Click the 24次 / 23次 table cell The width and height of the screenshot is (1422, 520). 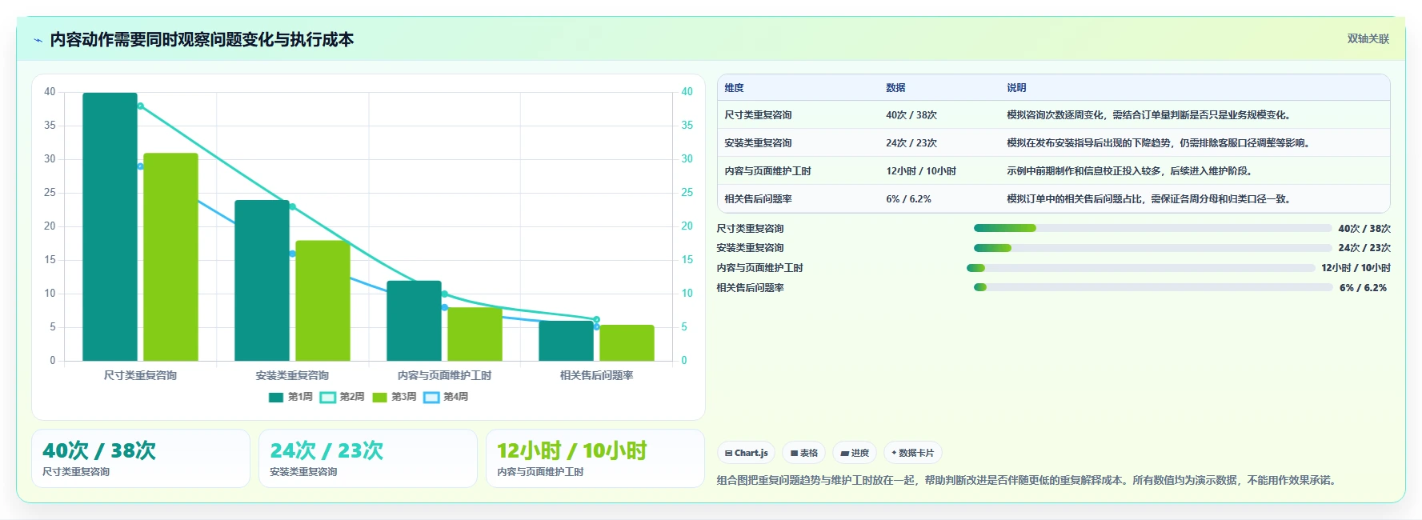pos(911,143)
